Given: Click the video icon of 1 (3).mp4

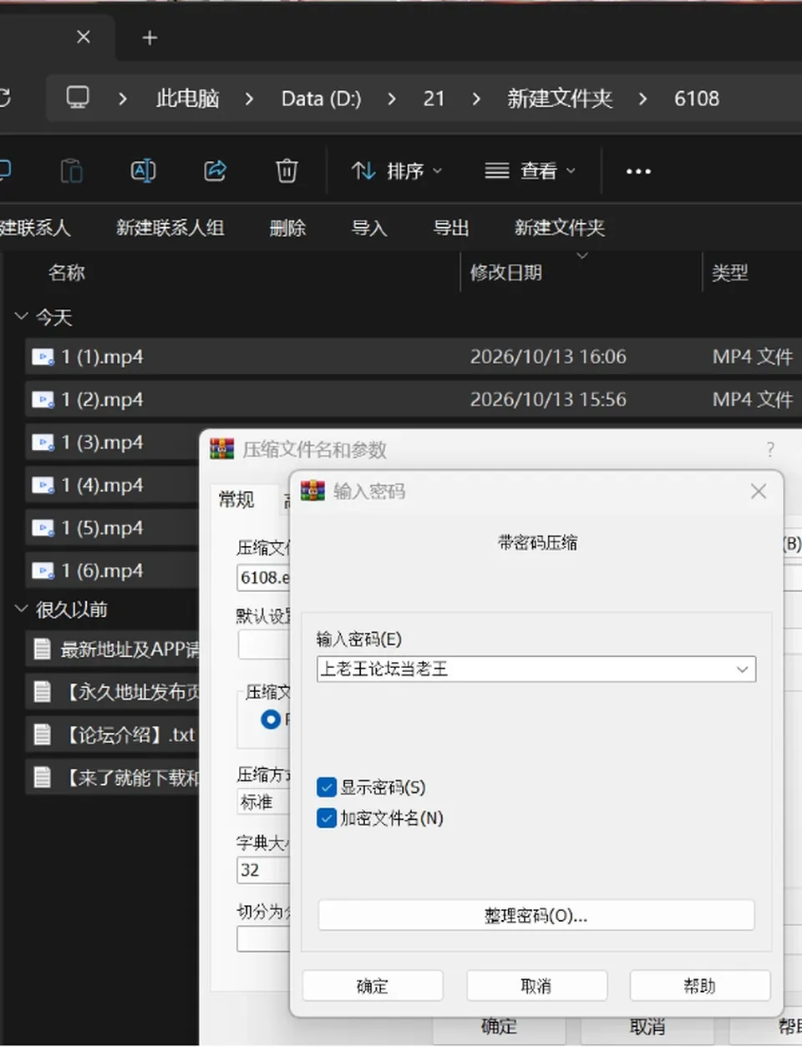Looking at the screenshot, I should click(43, 443).
